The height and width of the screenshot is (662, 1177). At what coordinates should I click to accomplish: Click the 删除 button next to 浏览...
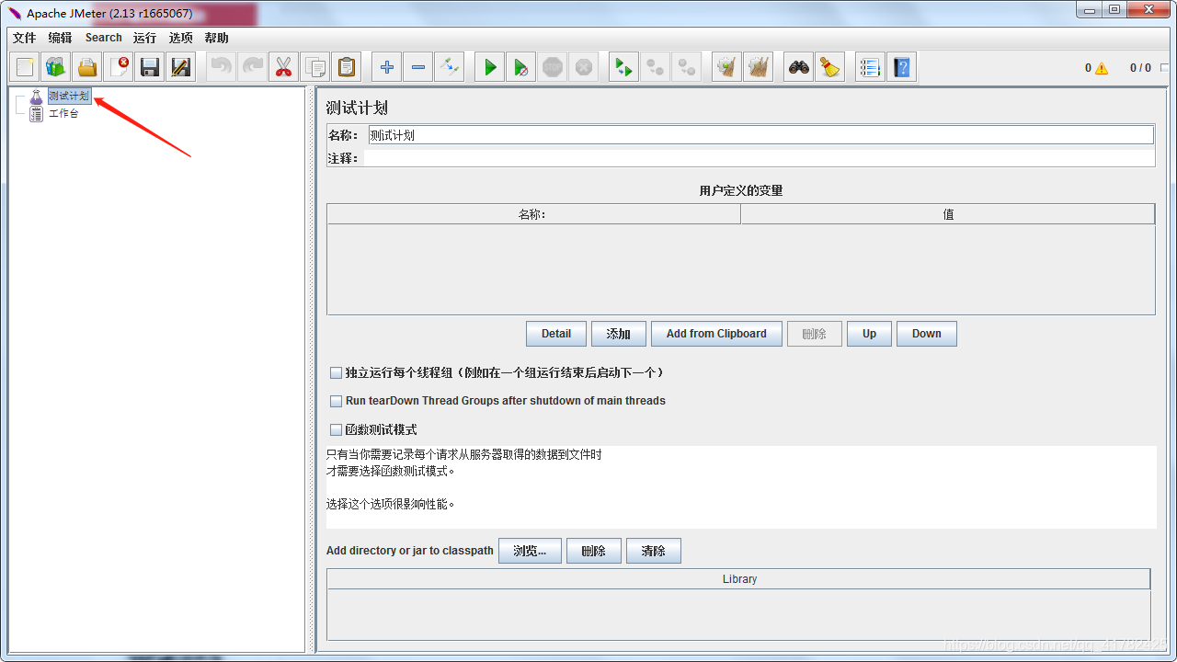[594, 551]
